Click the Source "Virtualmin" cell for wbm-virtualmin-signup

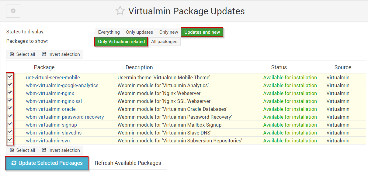(x=338, y=125)
